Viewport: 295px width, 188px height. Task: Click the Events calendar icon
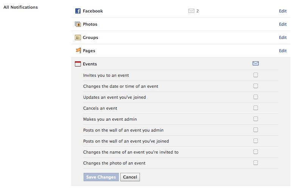(78, 64)
